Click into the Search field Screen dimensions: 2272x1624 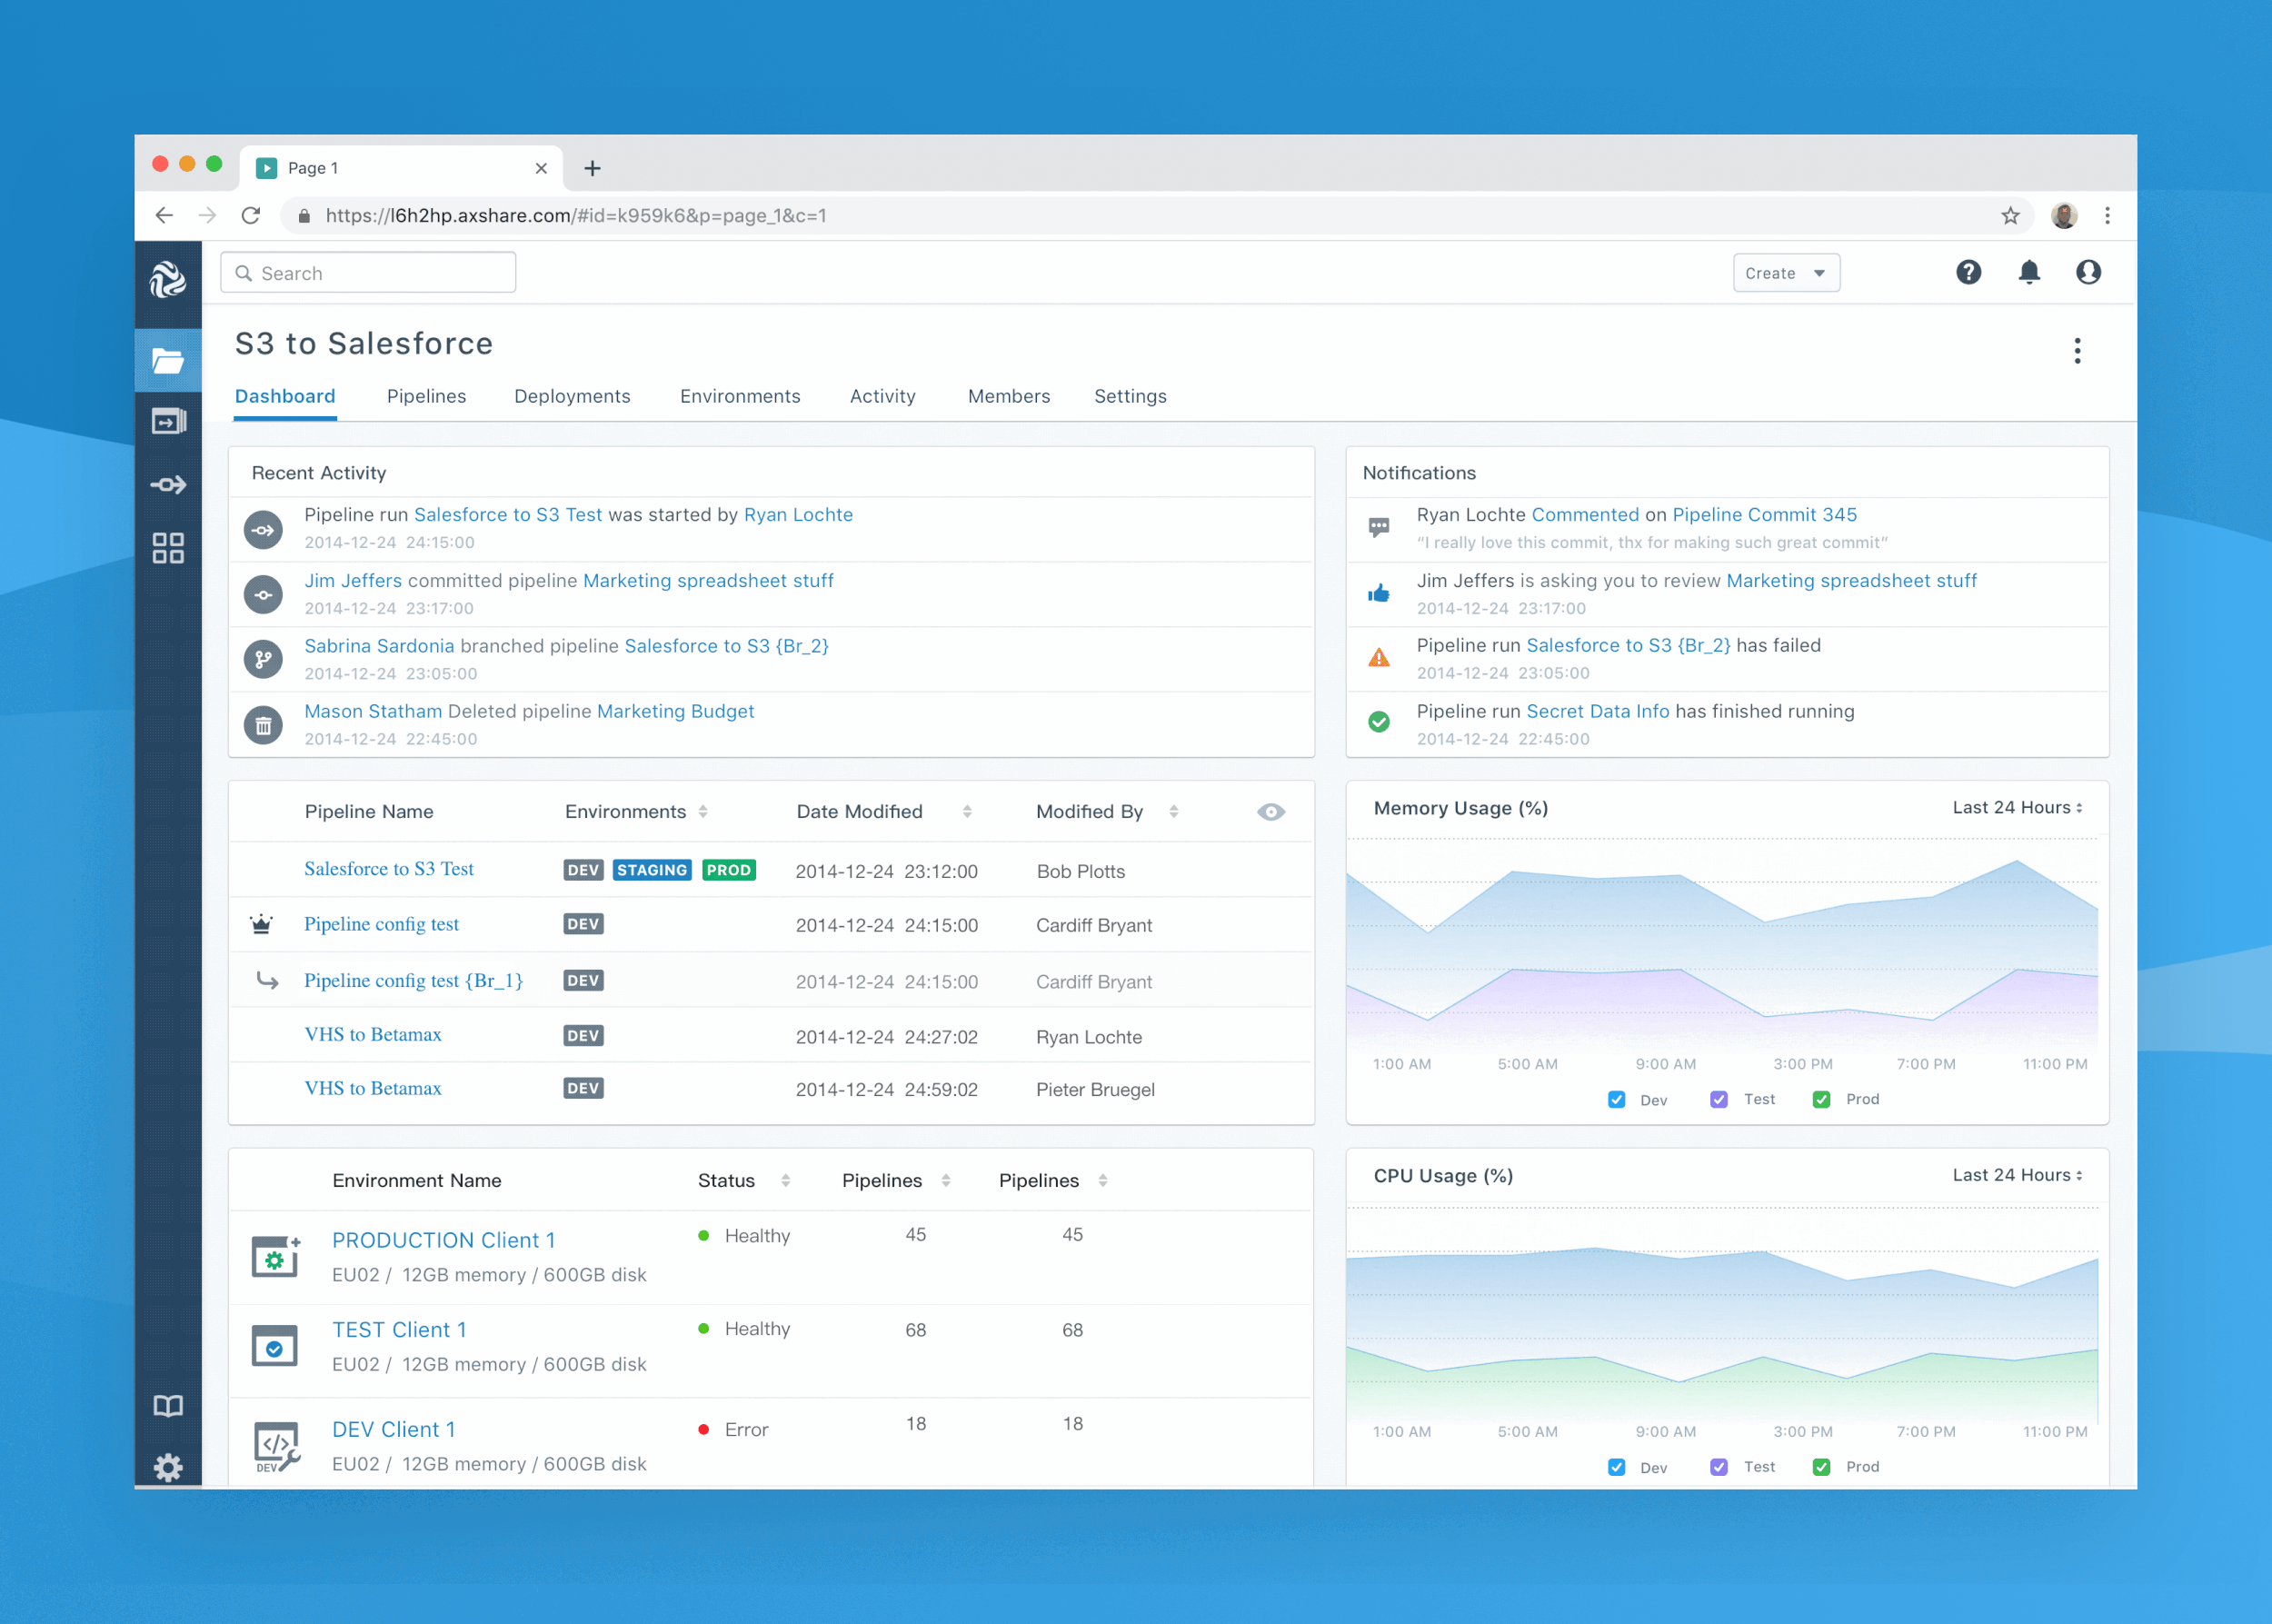[x=368, y=273]
